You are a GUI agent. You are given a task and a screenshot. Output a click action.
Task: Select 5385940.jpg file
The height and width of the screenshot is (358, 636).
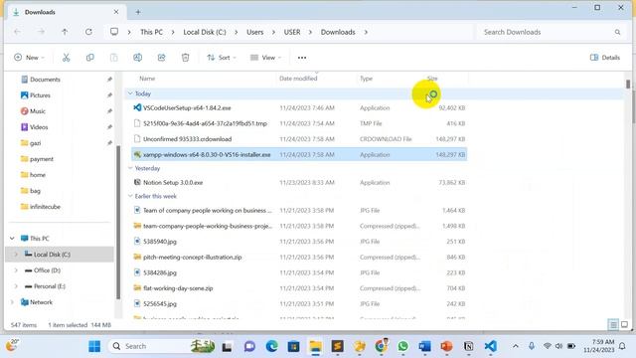(159, 242)
